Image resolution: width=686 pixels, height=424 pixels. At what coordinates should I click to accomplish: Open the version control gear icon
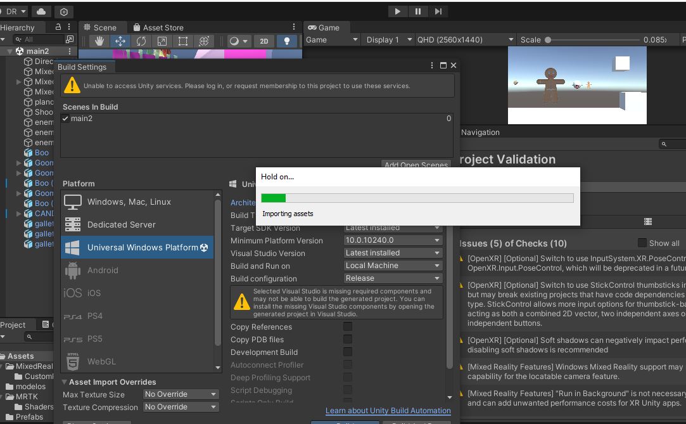pyautogui.click(x=64, y=12)
